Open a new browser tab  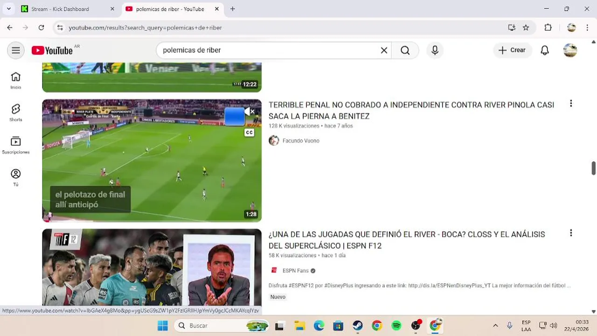pyautogui.click(x=233, y=9)
